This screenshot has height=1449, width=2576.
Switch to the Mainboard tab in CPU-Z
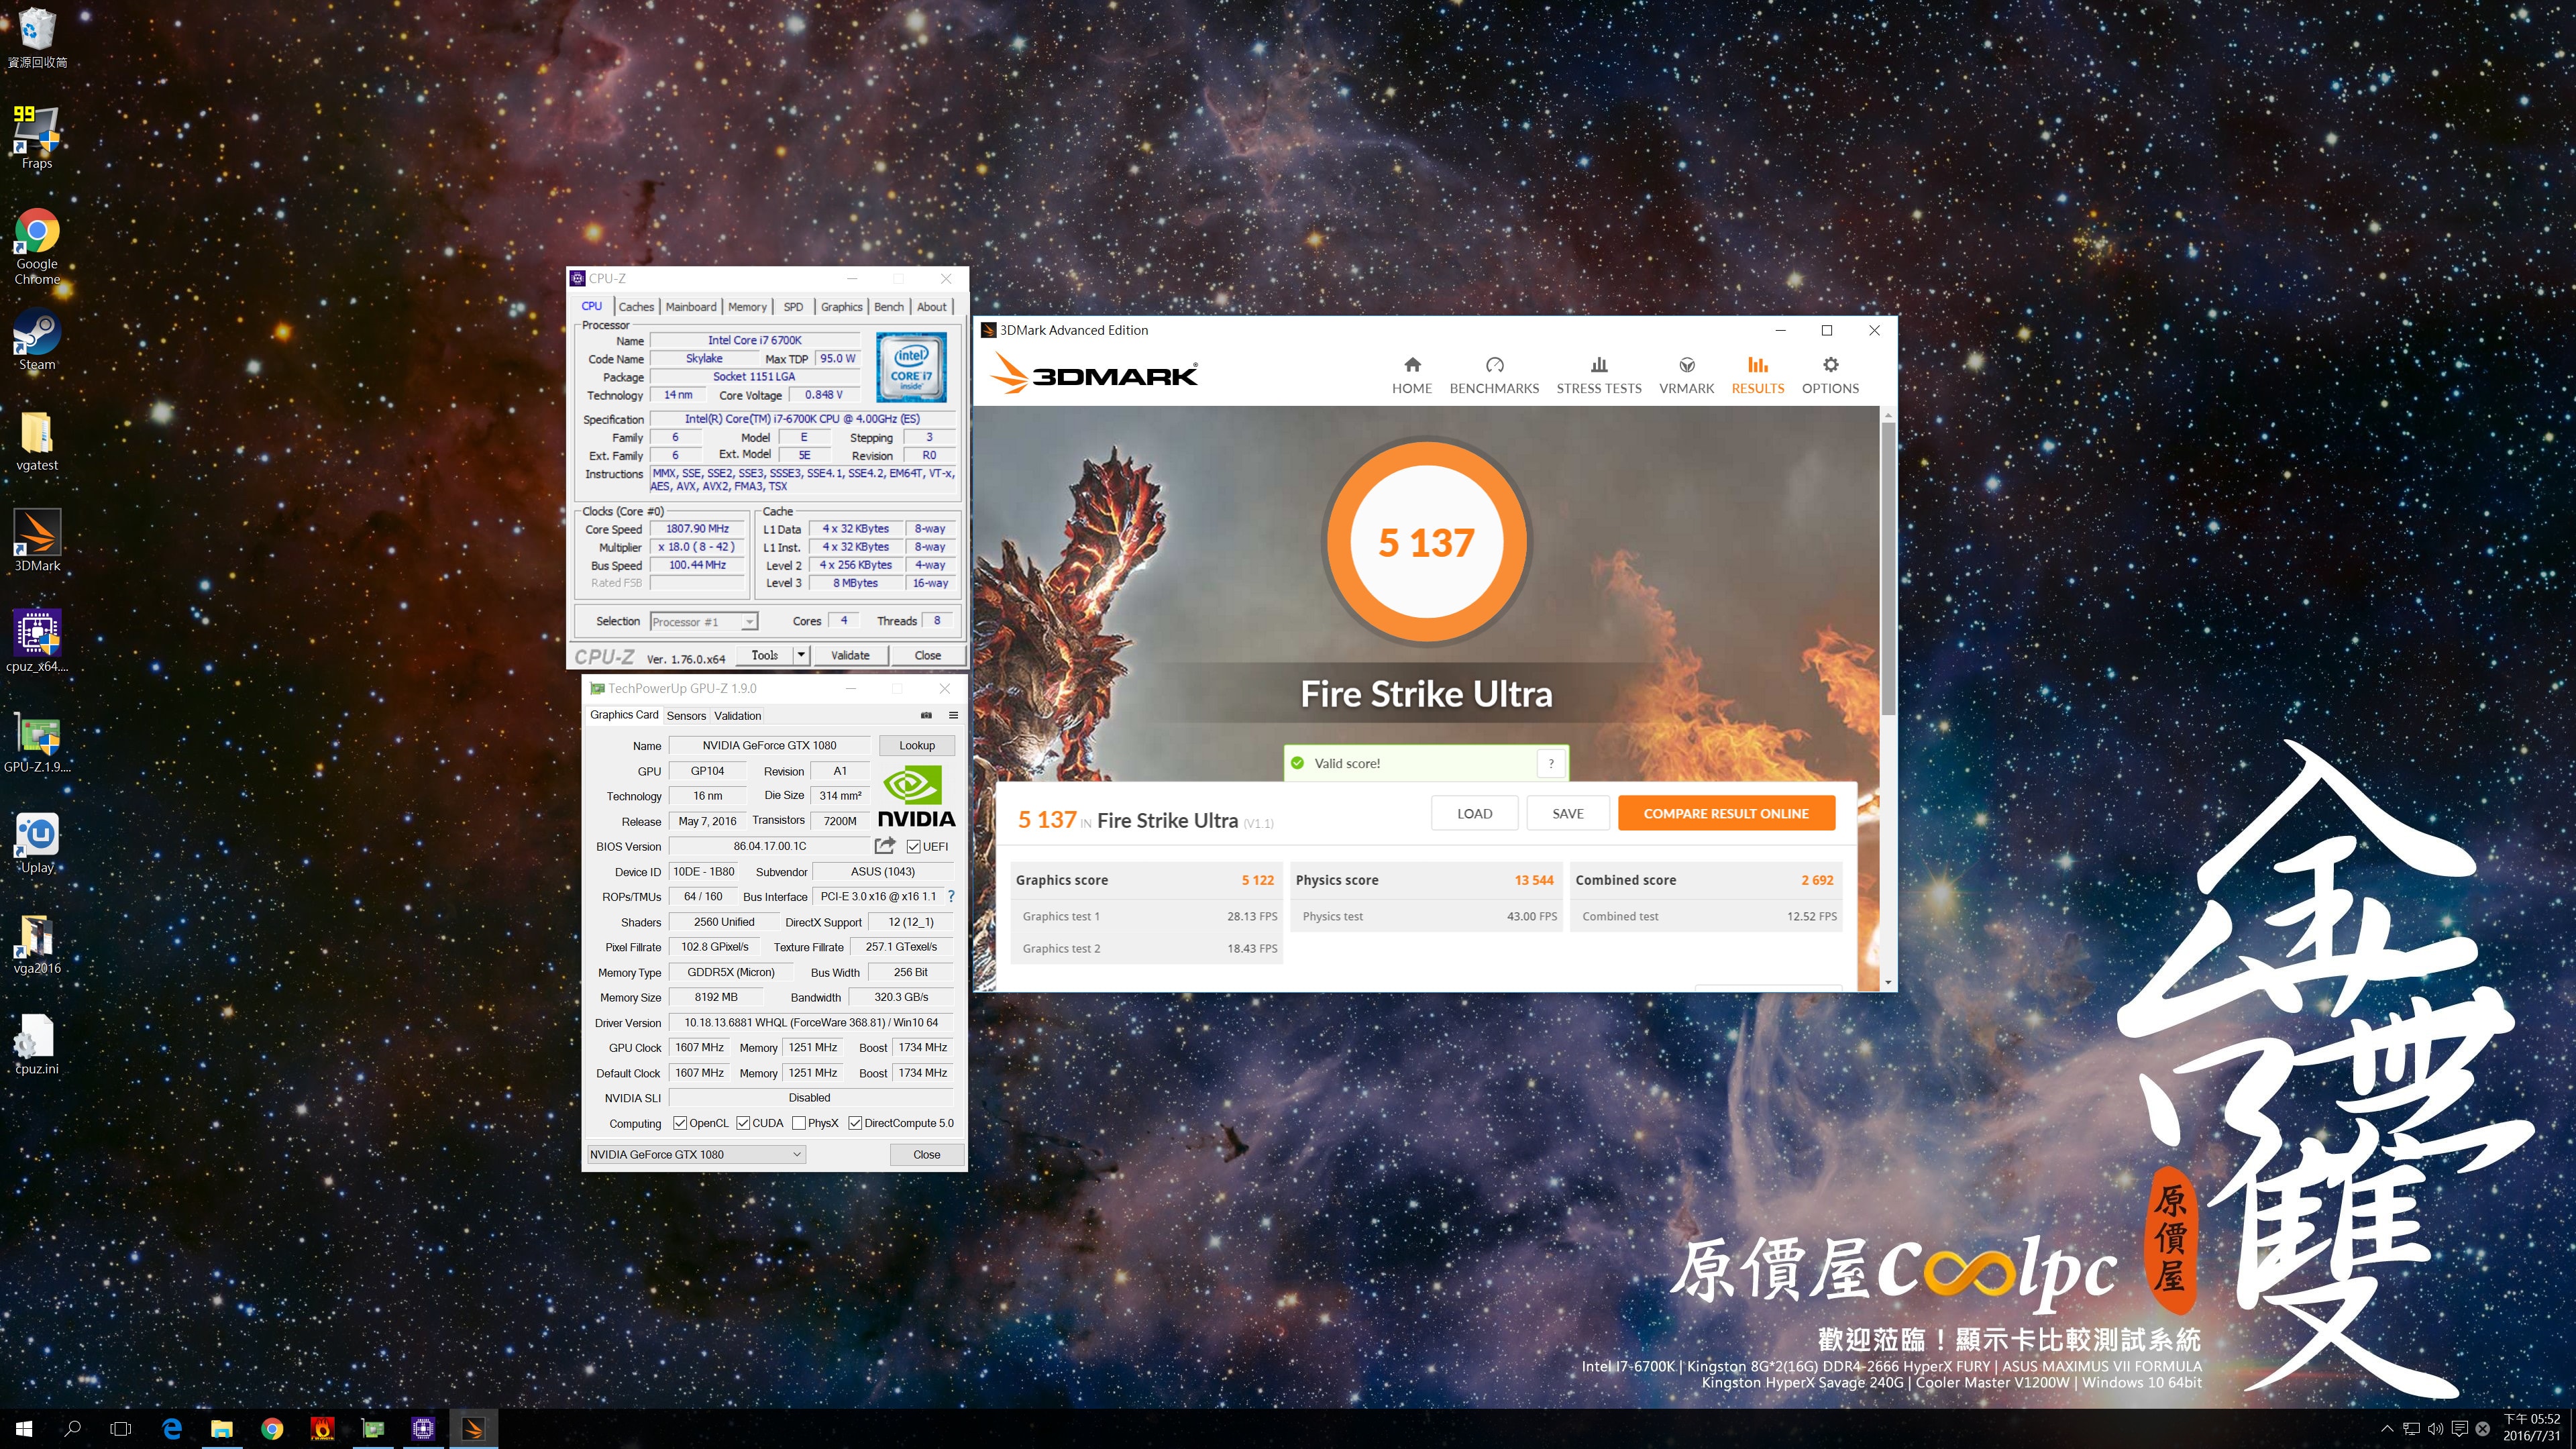[691, 307]
